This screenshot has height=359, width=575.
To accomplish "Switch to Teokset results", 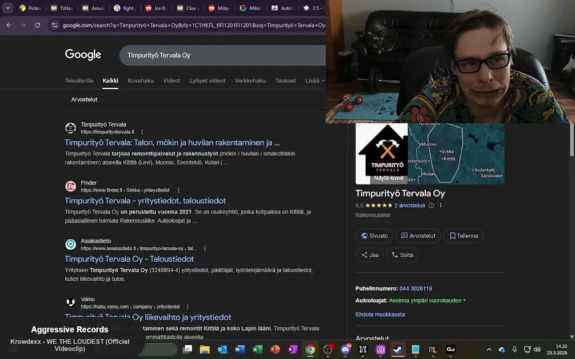I will click(x=286, y=81).
